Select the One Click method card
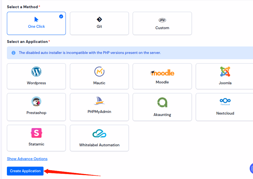Viewport: 253px width, 179px height. 36,23
